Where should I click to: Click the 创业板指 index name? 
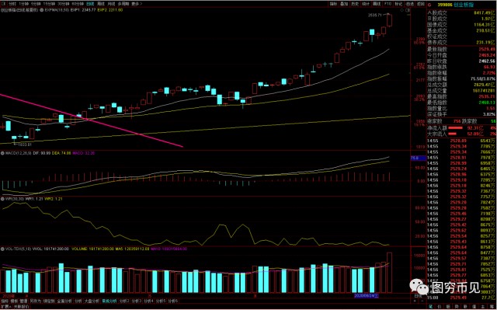pos(464,5)
